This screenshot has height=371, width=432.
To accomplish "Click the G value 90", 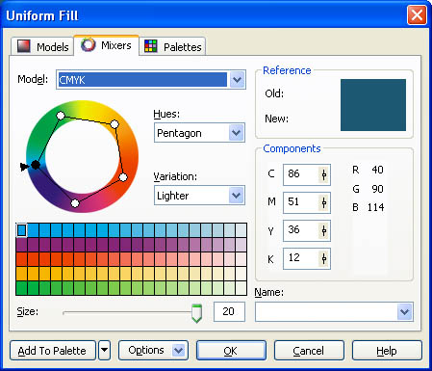I will pos(377,189).
